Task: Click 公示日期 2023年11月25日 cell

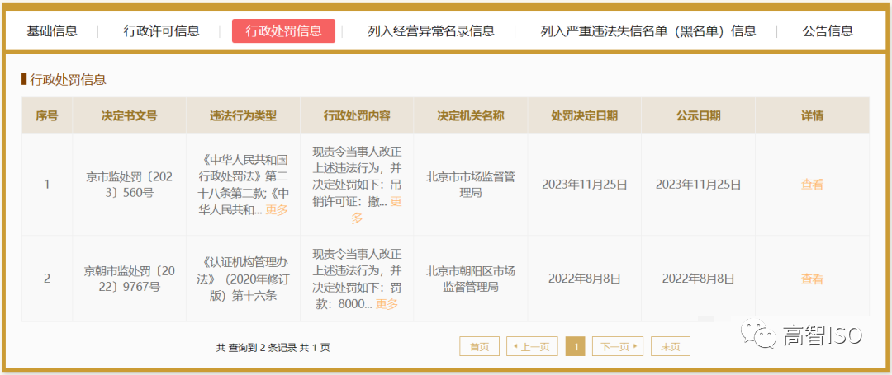Action: 698,185
